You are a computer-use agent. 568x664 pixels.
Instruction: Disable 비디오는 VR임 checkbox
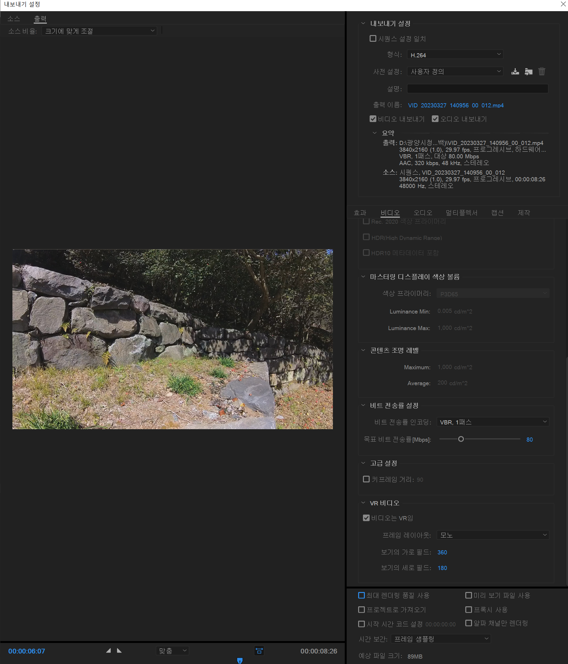pos(366,518)
